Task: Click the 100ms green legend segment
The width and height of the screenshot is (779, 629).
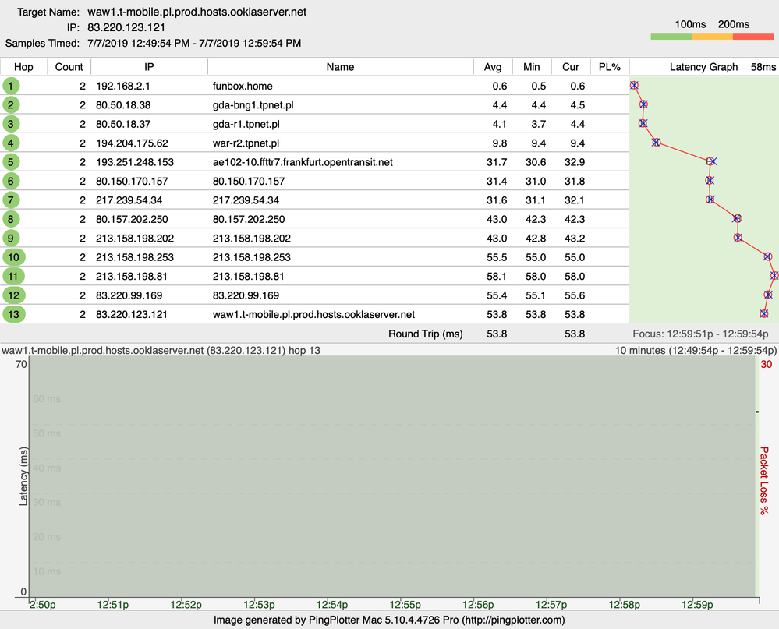Action: pyautogui.click(x=671, y=35)
